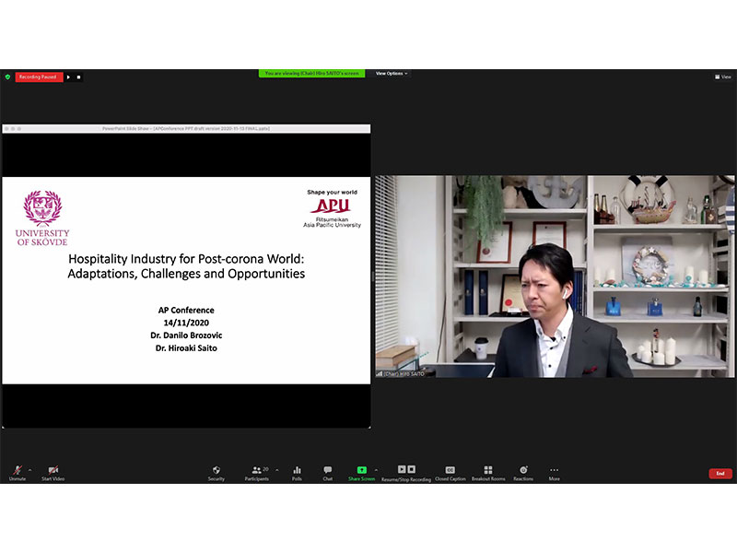Expand the Share Screen options arrow
The image size is (737, 553).
click(x=376, y=469)
